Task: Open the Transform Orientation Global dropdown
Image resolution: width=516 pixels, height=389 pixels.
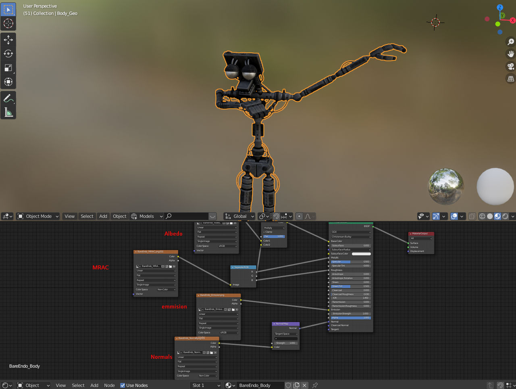Action: point(239,216)
